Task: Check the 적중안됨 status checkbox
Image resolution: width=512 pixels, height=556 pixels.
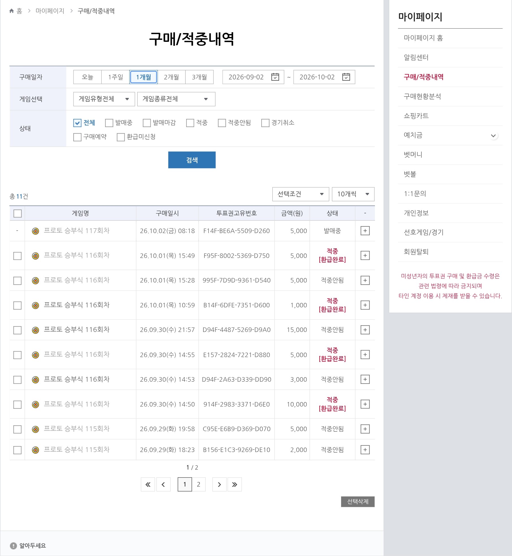Action: click(x=222, y=123)
